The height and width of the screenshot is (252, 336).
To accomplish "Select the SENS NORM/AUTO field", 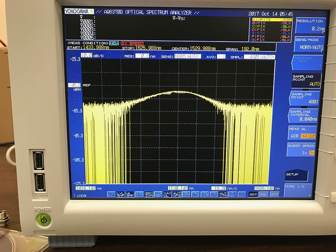I will tap(188, 56).
